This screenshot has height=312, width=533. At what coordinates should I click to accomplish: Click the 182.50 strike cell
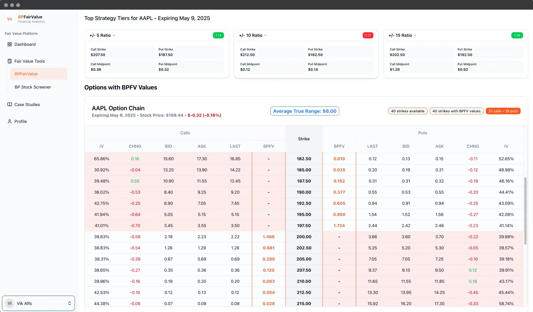click(304, 159)
